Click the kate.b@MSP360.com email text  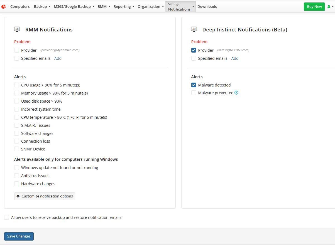tap(233, 50)
